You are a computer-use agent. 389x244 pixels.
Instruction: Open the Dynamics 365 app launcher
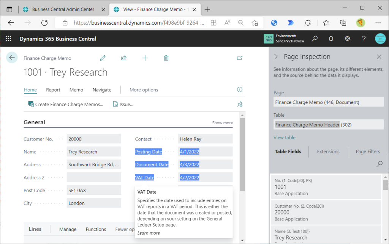point(8,39)
